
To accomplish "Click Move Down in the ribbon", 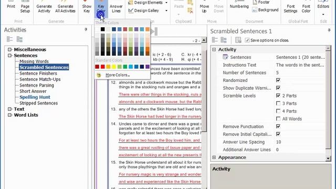I will (x=218, y=7).
